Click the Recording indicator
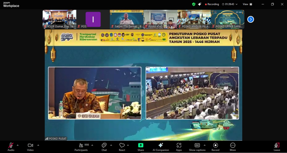287x153 pixels. tap(212, 4)
